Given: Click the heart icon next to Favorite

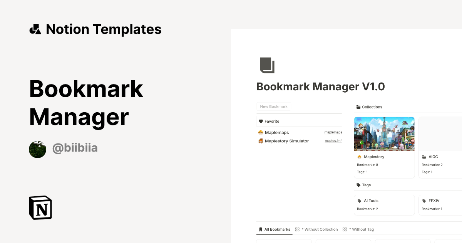Looking at the screenshot, I should click(261, 121).
